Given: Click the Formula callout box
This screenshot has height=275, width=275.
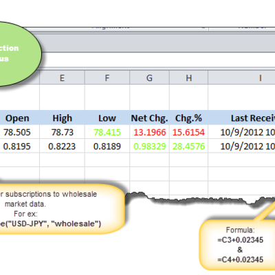Looking at the screenshot, I should coord(239,245).
